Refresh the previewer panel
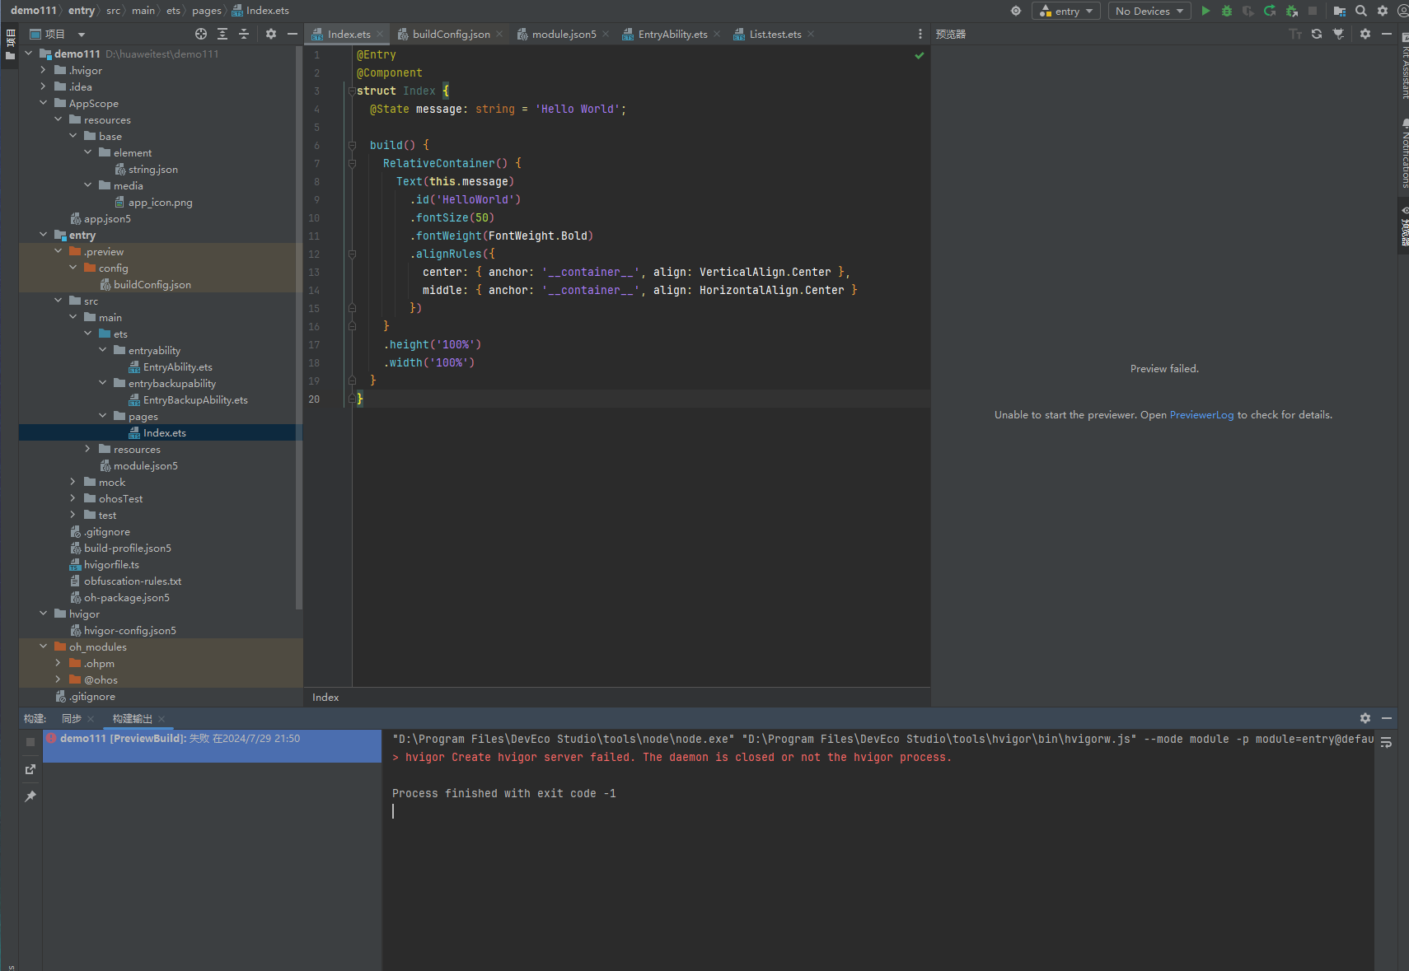The image size is (1409, 971). [1317, 34]
